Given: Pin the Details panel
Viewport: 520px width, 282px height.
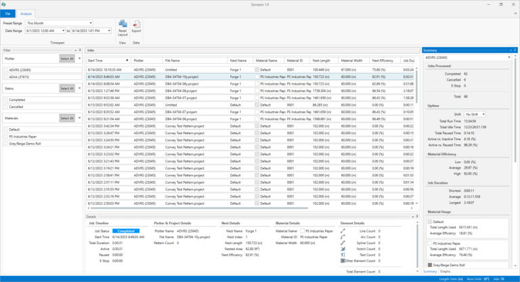Looking at the screenshot, I should pos(417,216).
